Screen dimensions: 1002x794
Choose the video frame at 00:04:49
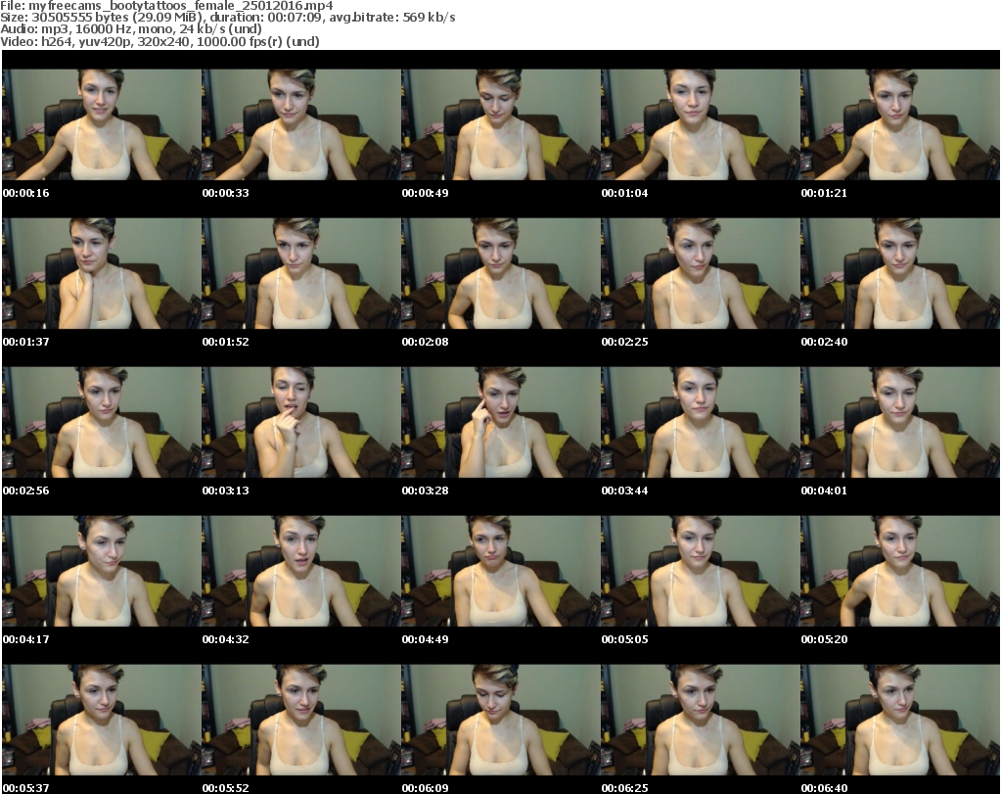click(x=501, y=572)
